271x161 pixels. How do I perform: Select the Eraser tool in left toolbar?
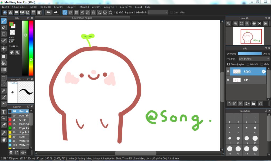tap(4, 27)
